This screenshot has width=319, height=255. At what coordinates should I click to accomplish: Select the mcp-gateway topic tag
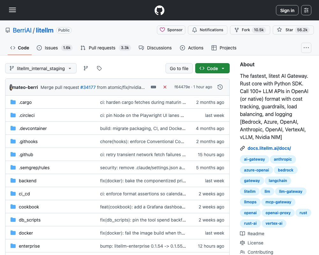[x=278, y=202]
